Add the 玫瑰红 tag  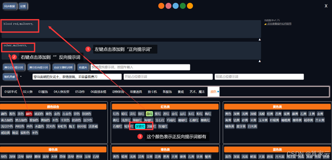tap(164, 126)
